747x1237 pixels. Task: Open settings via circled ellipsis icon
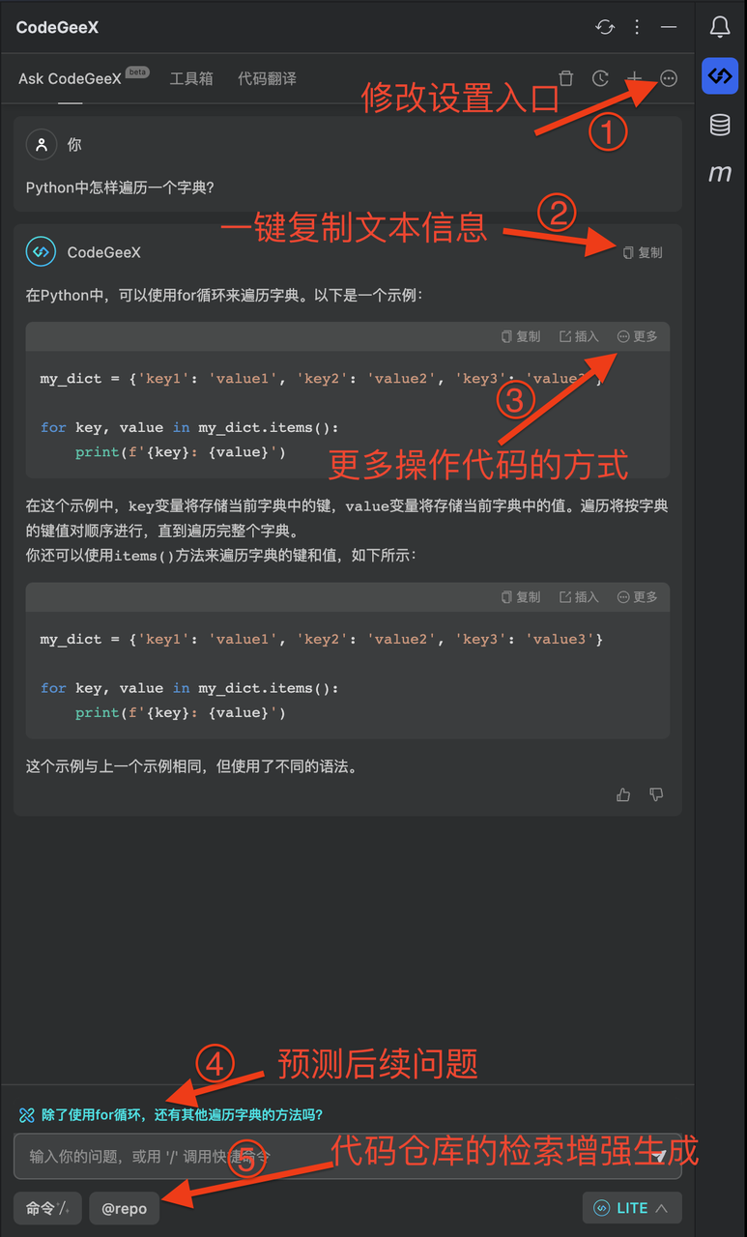pos(669,78)
